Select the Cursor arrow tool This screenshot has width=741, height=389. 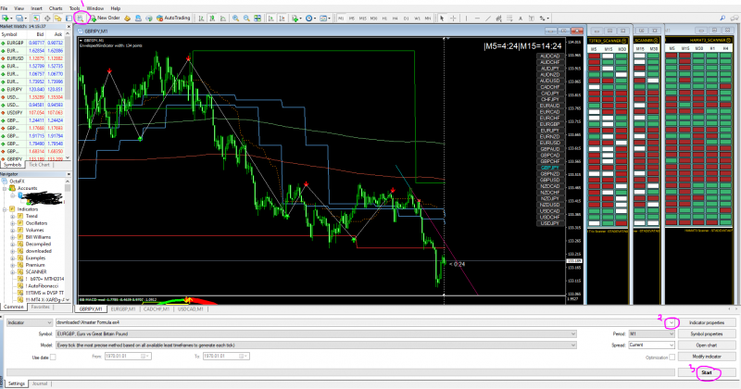442,18
